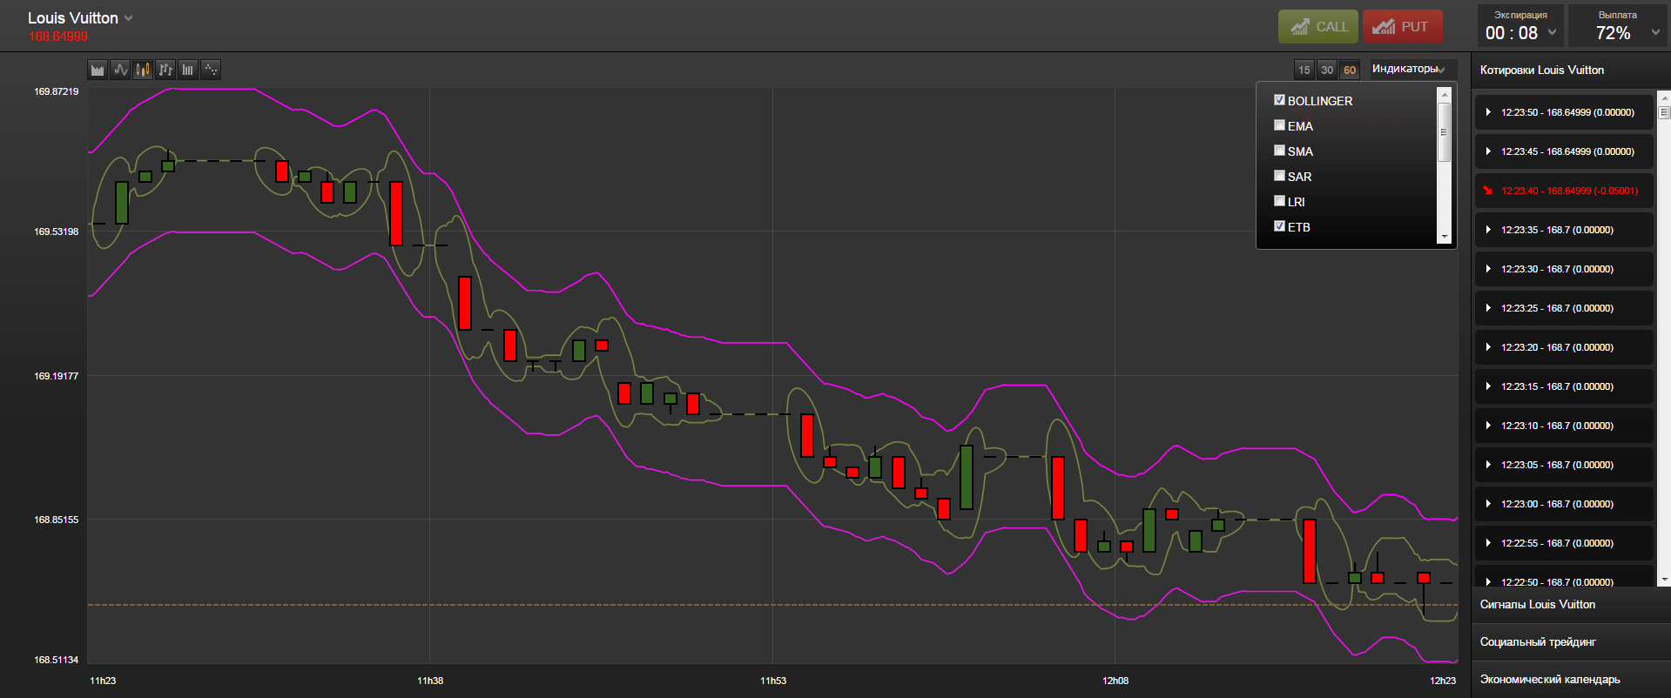Disable the BOLLINGER indicator checkbox
Viewport: 1671px width, 698px height.
click(1279, 100)
